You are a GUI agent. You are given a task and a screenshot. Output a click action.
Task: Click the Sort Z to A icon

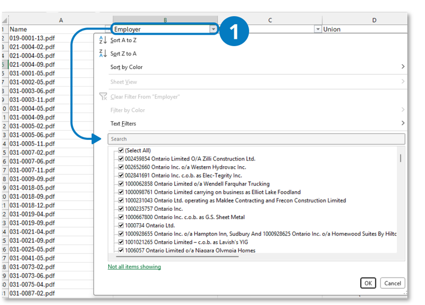[102, 53]
